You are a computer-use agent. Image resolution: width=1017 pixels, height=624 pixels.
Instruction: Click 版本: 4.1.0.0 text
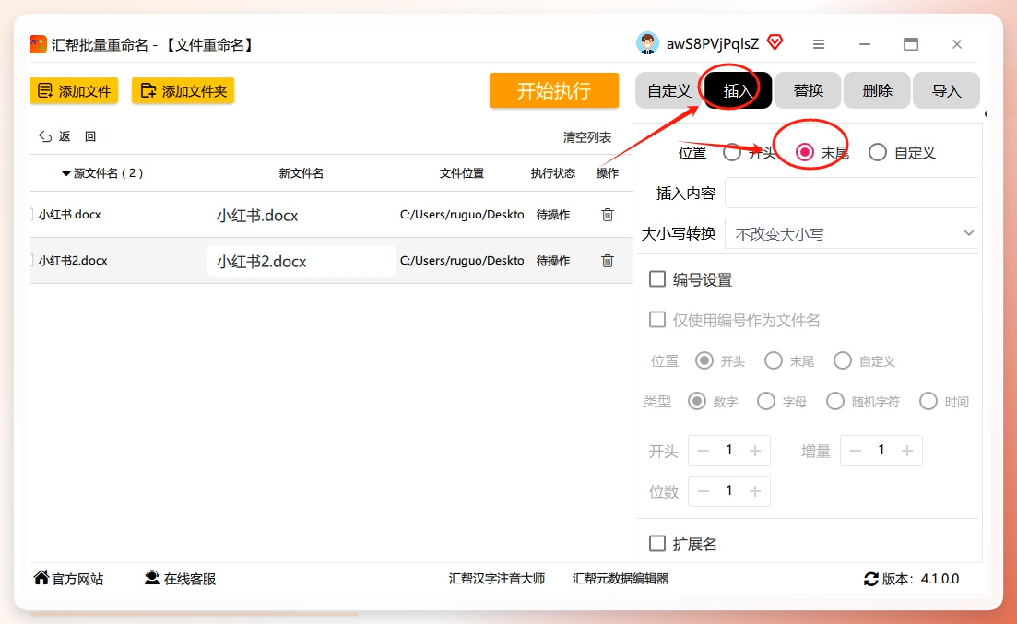919,579
